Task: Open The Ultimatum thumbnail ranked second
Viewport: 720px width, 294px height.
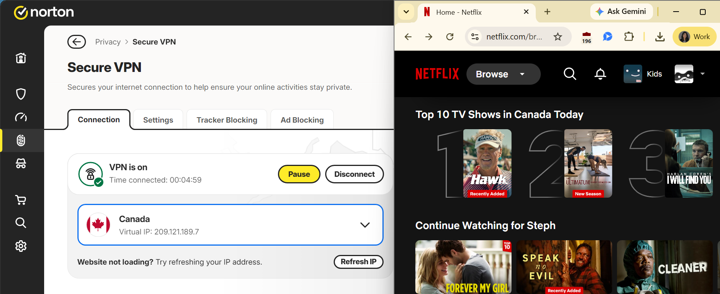Action: [x=588, y=163]
